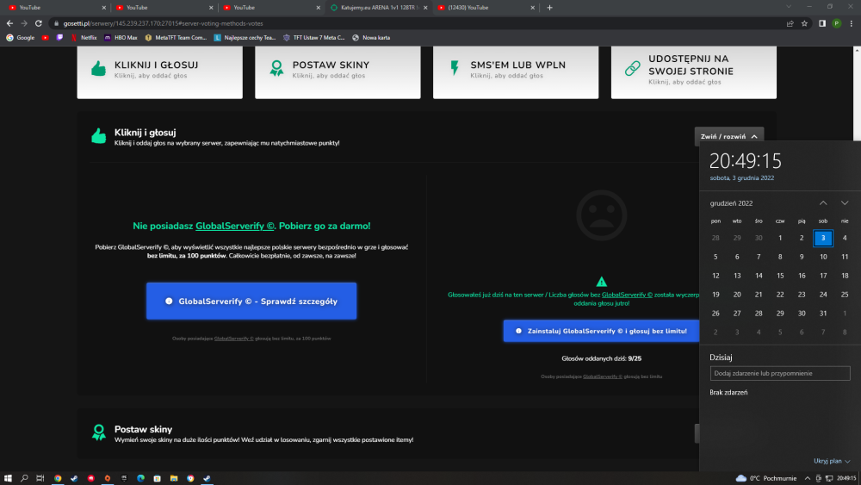
Task: Switch to the first YouTube tab
Action: (55, 8)
